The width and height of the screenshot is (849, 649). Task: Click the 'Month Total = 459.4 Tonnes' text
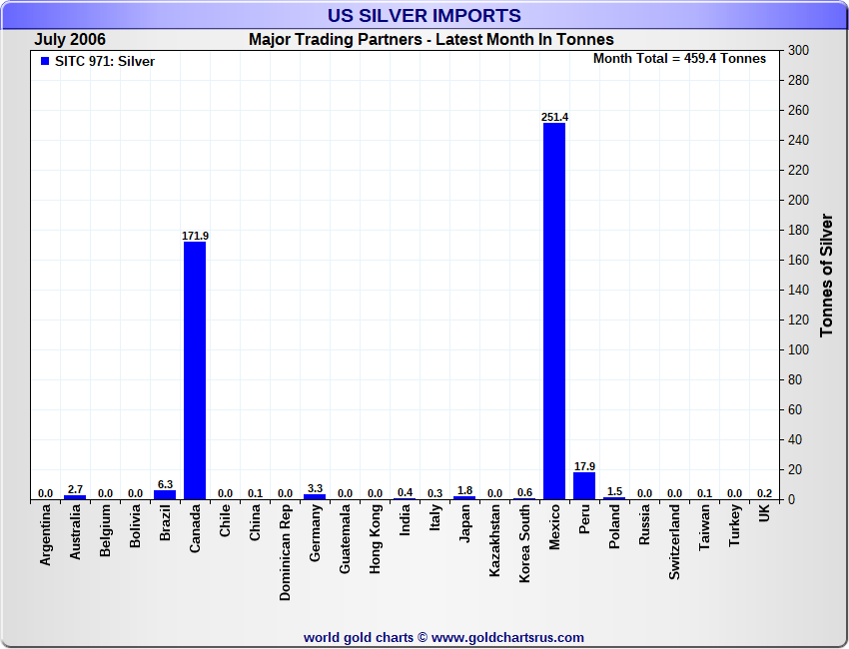tap(679, 58)
